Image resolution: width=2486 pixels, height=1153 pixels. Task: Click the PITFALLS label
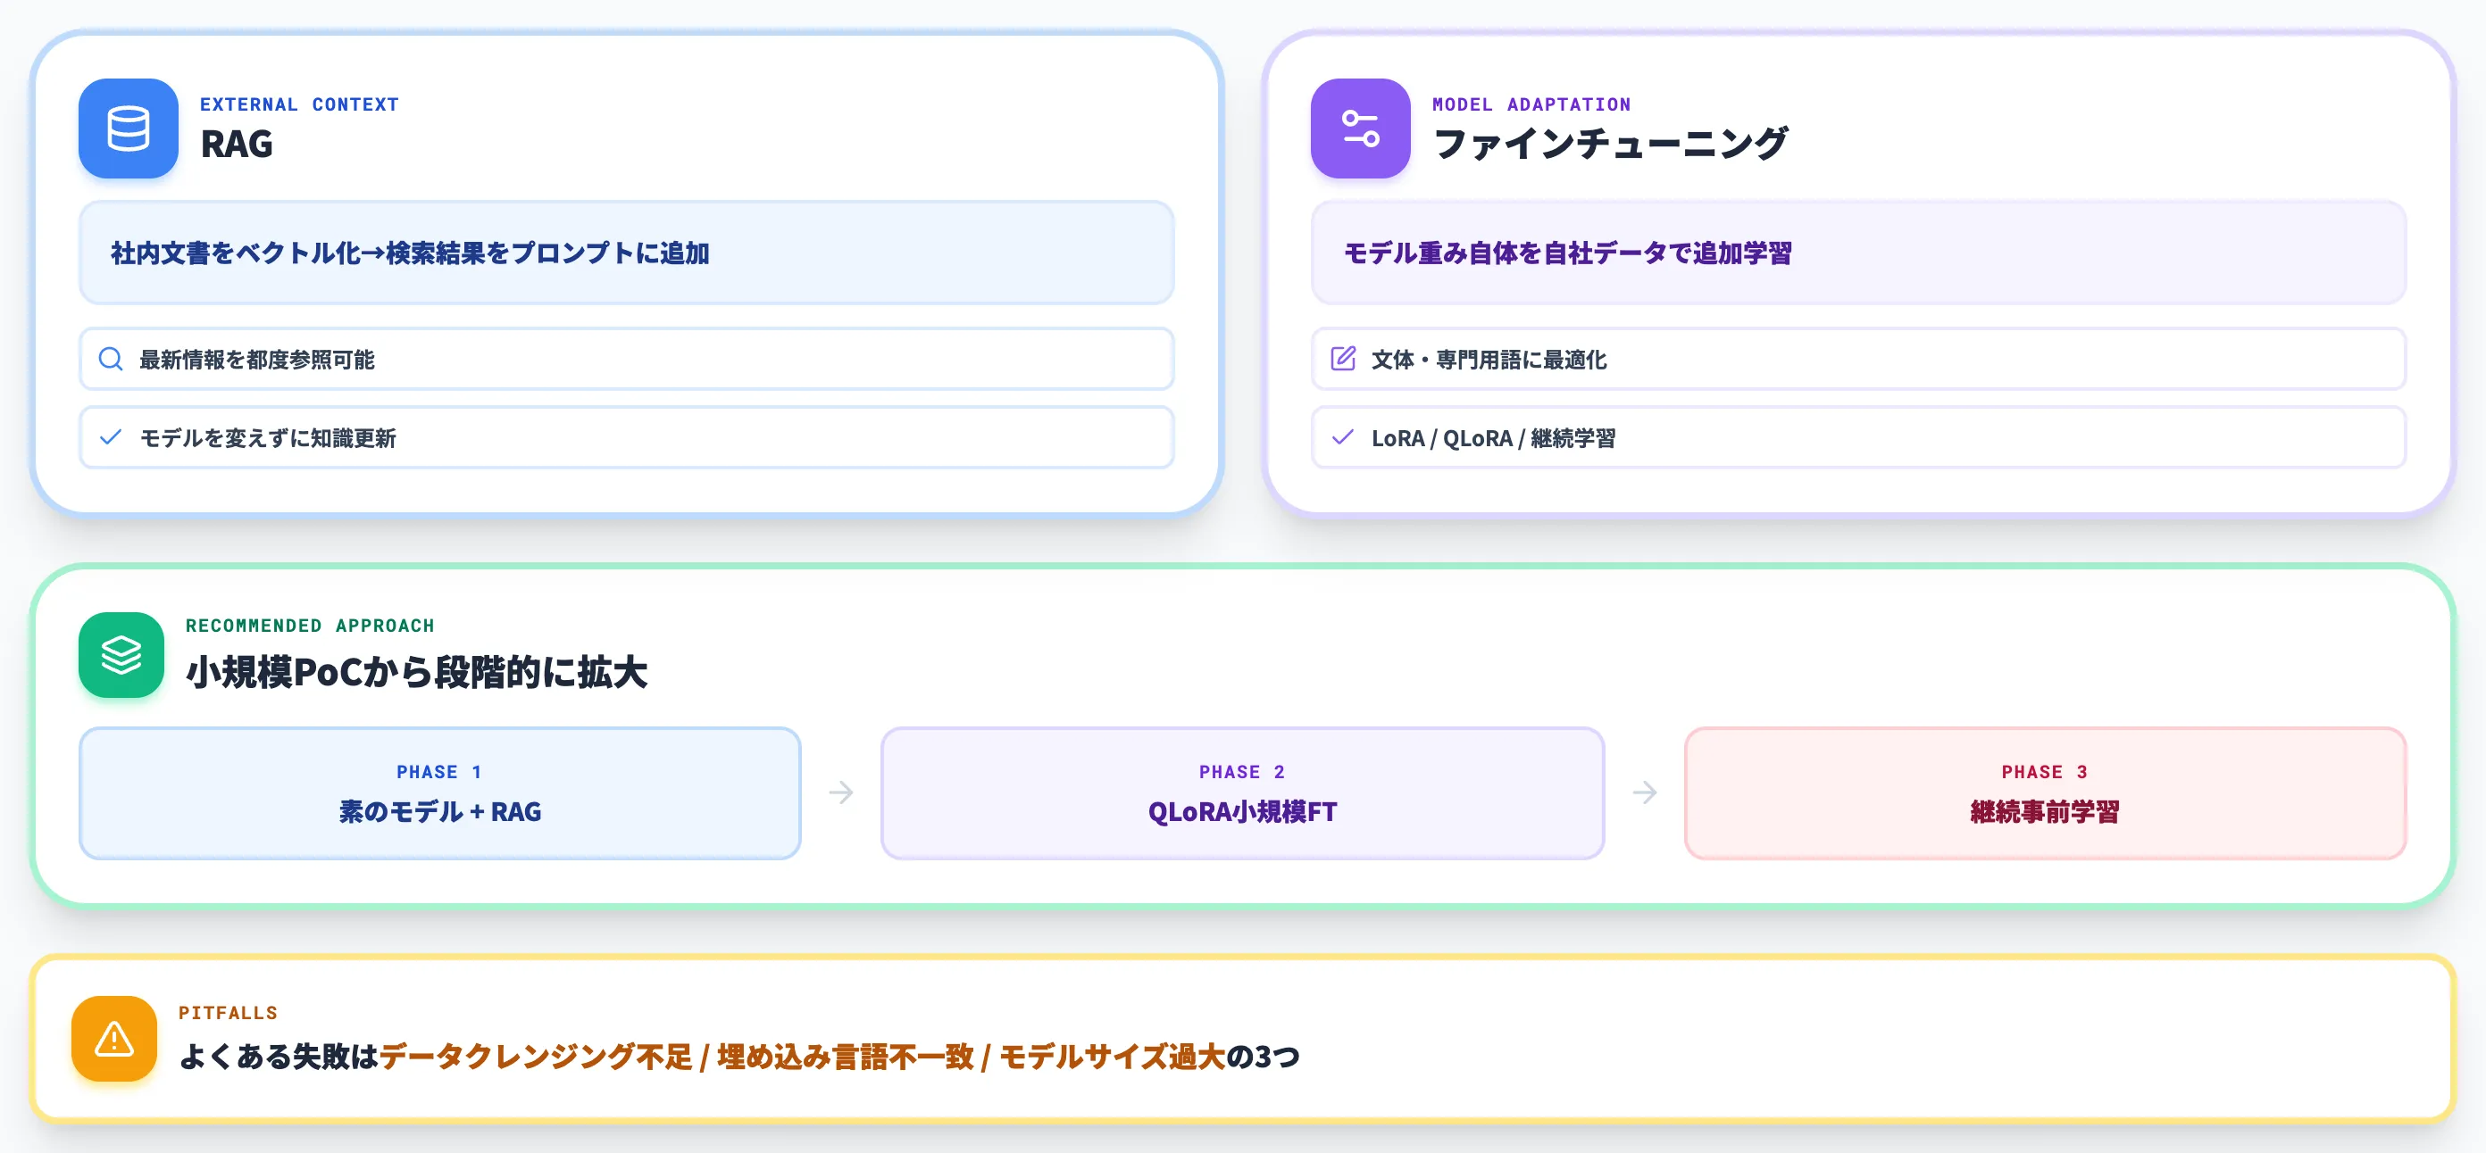pos(228,1012)
